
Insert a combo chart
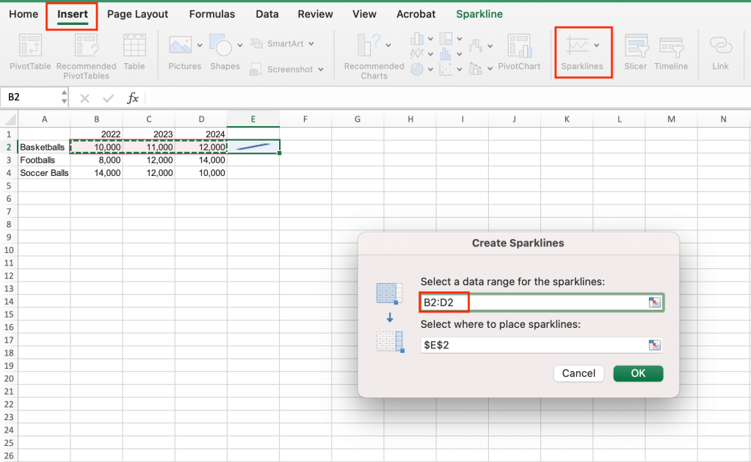476,69
